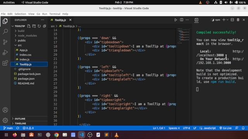Open the Accounts menu icon
248x139 pixels.
pyautogui.click(x=5, y=110)
